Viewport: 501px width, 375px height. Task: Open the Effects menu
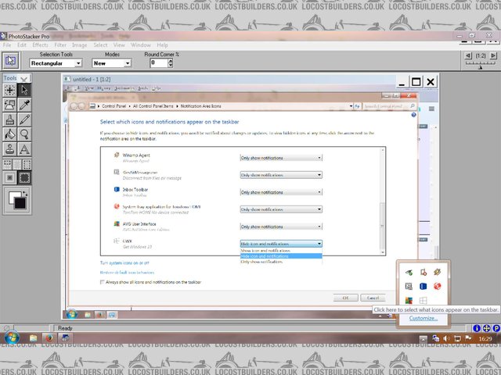coord(40,45)
